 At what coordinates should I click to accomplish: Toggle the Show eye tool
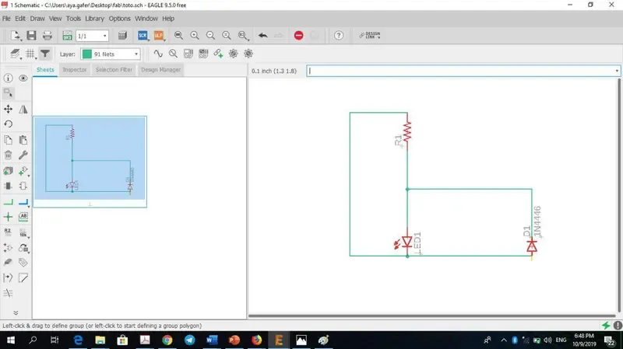(23, 79)
